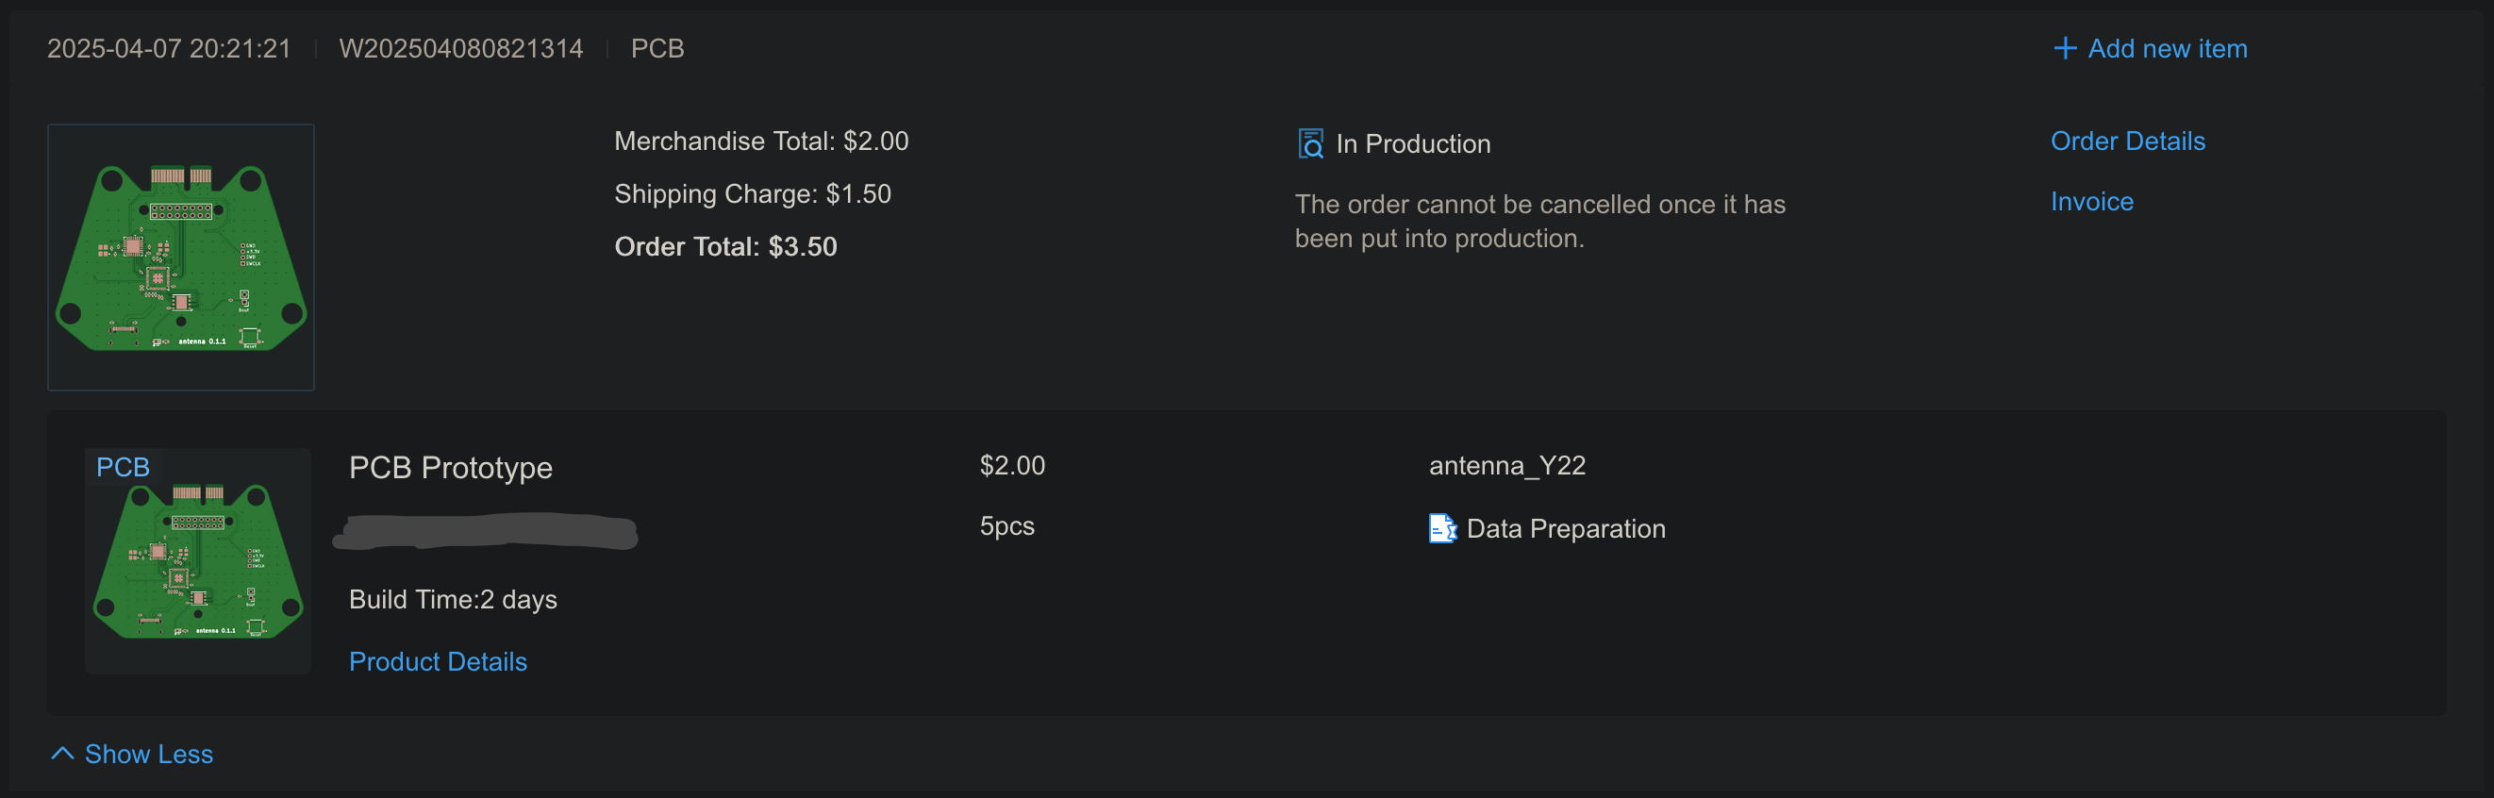Select order number W202504080821314
The height and width of the screenshot is (798, 2494).
click(461, 48)
